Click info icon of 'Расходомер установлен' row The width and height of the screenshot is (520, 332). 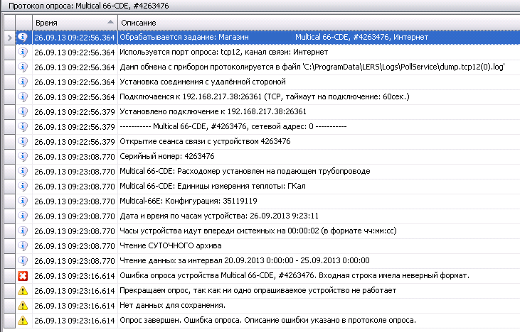coord(23,171)
